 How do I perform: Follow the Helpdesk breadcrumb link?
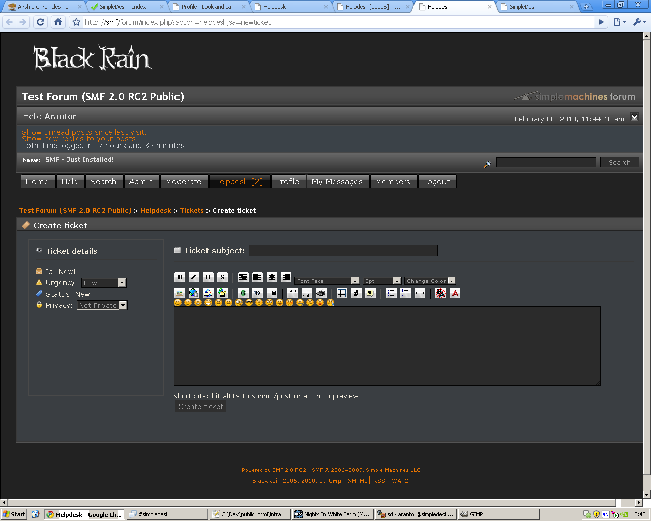pos(156,210)
